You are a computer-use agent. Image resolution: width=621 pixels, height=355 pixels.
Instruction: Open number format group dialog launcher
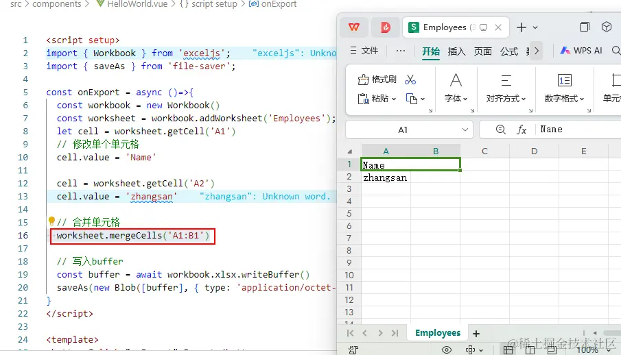589,110
